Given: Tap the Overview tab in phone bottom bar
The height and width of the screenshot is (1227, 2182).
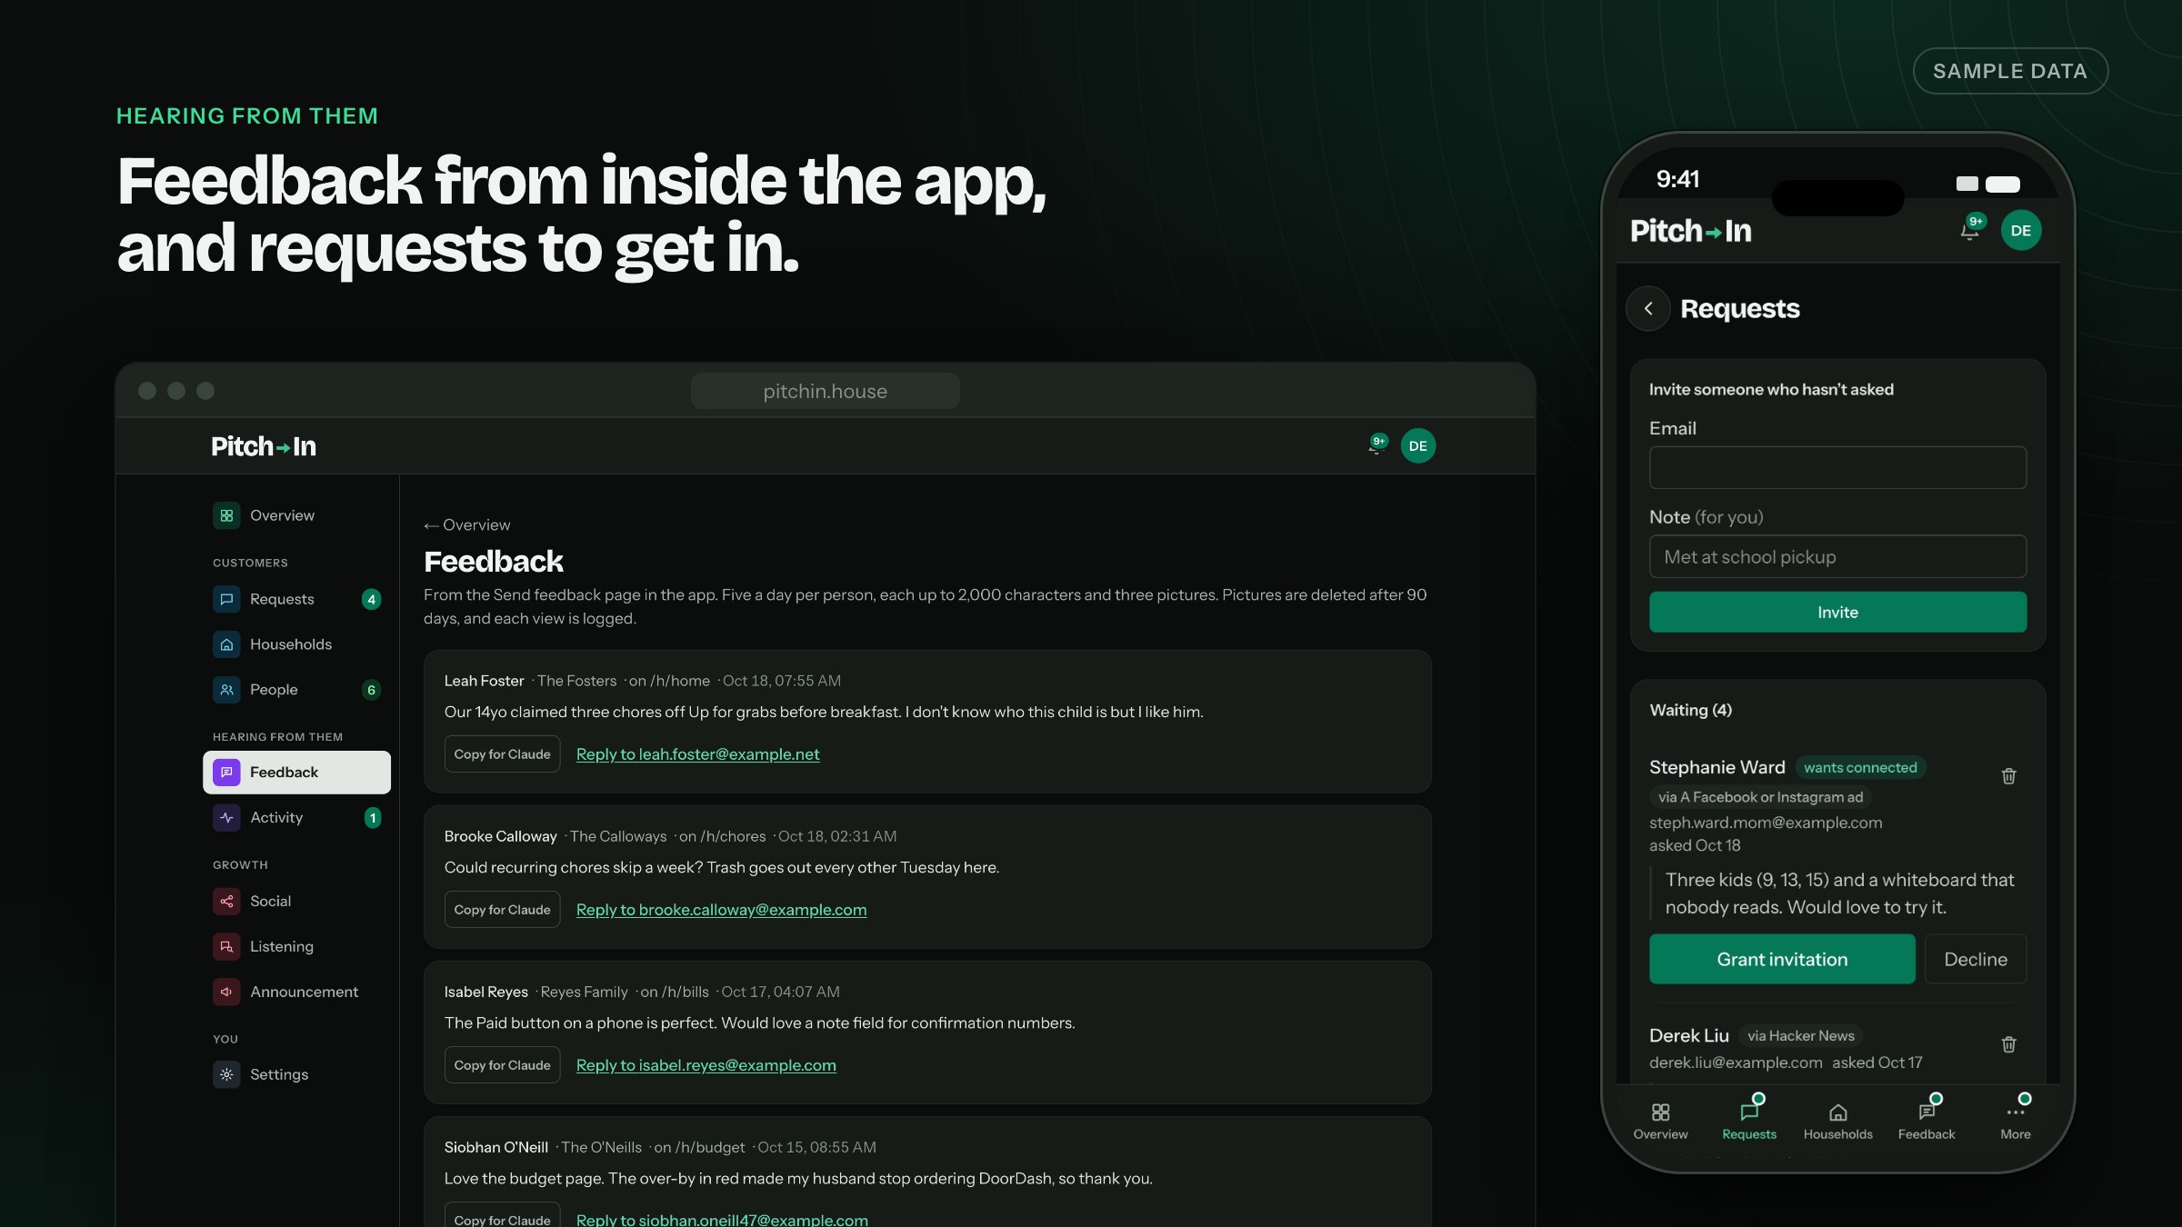Looking at the screenshot, I should pyautogui.click(x=1660, y=1122).
